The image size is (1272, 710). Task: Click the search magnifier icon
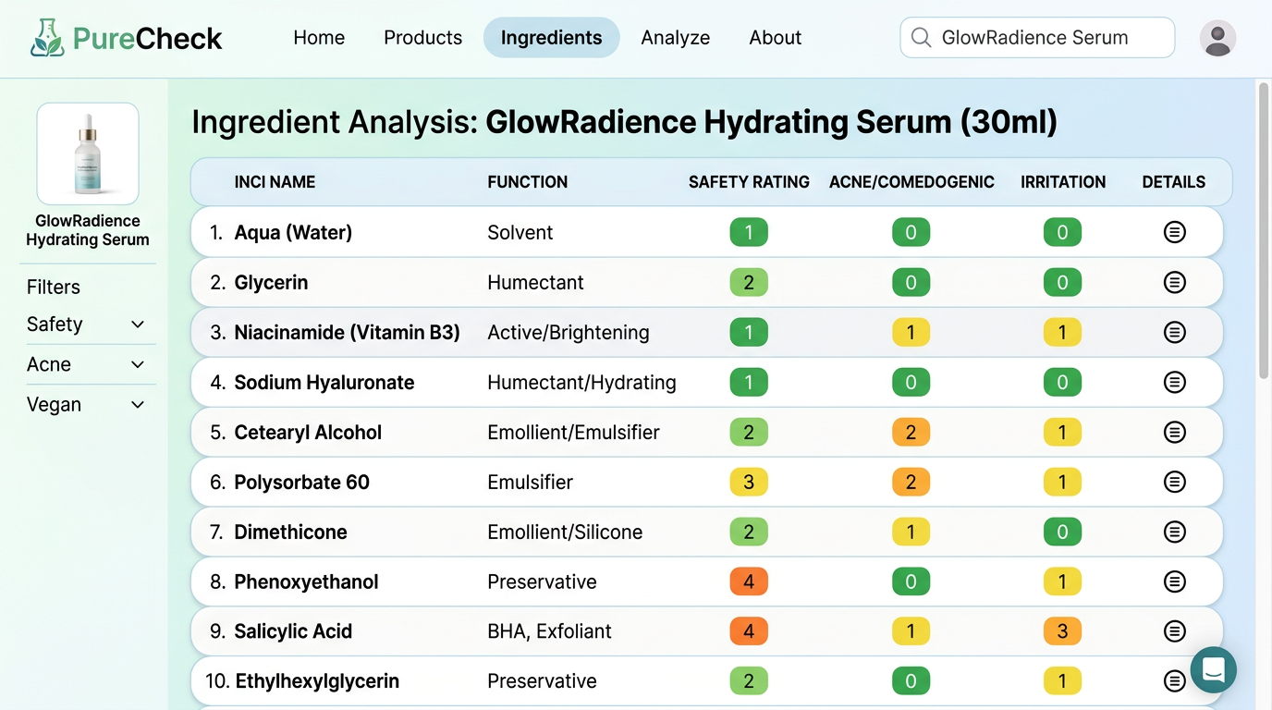tap(921, 38)
